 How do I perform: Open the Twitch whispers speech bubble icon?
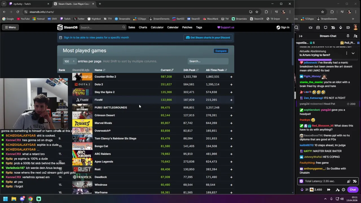[325, 27]
